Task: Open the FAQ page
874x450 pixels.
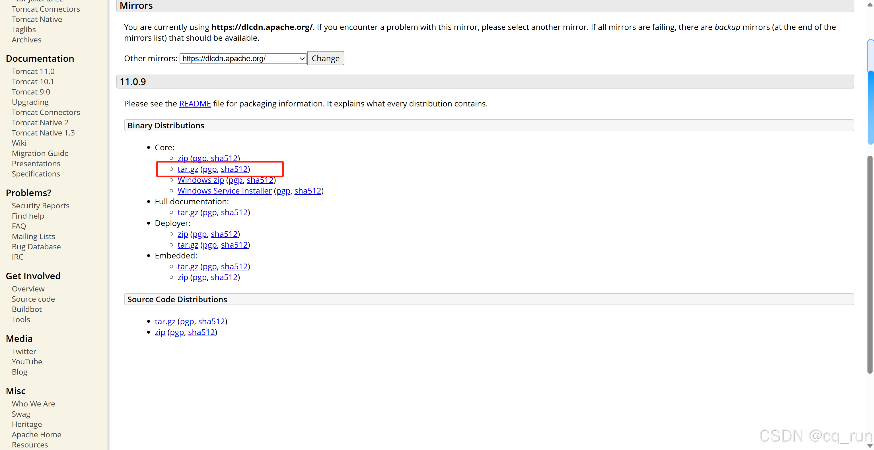Action: [19, 226]
